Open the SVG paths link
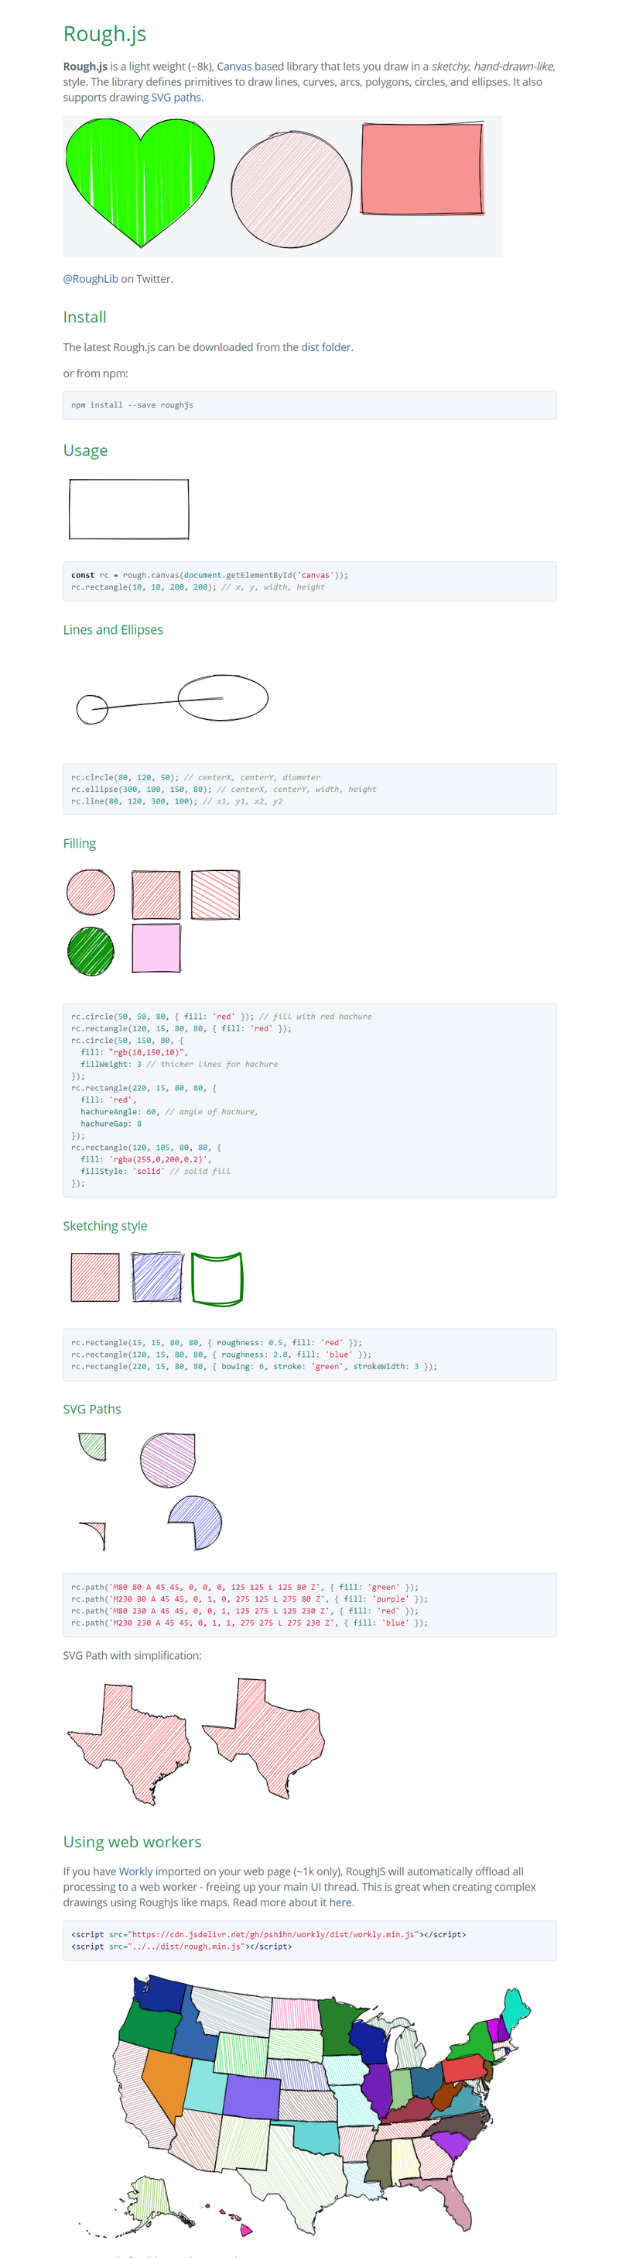The image size is (619, 2258). click(176, 98)
